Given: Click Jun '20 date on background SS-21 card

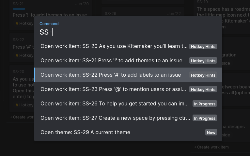Looking at the screenshot, I should click(x=82, y=4).
